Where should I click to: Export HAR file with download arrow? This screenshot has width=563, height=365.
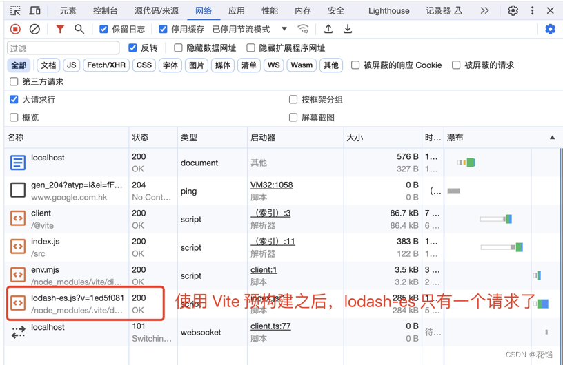348,29
